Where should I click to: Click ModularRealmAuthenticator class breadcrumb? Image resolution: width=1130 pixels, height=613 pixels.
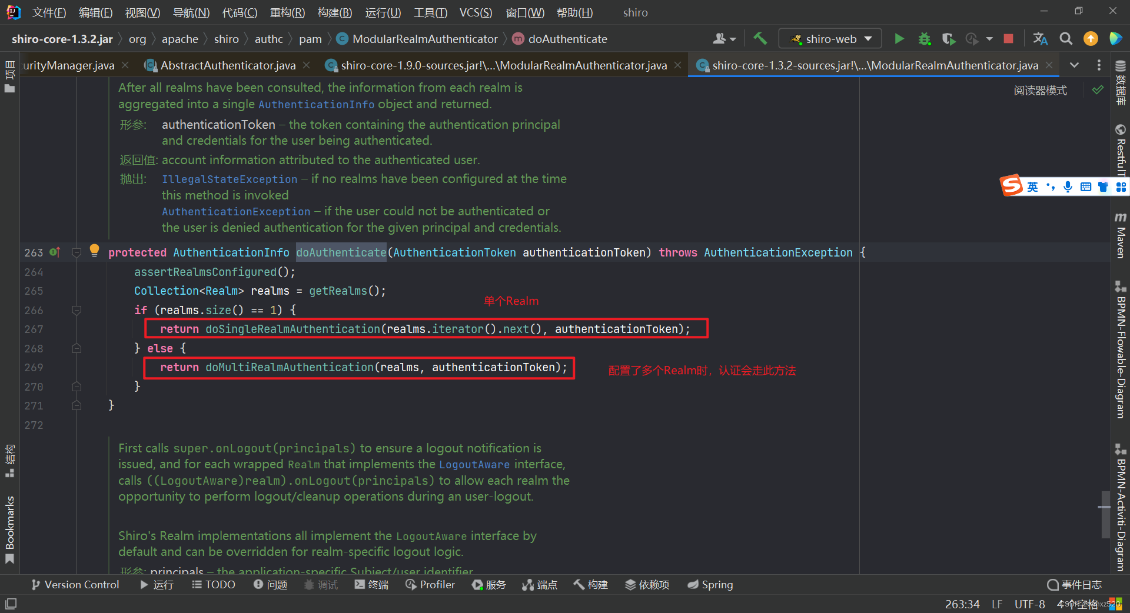417,39
